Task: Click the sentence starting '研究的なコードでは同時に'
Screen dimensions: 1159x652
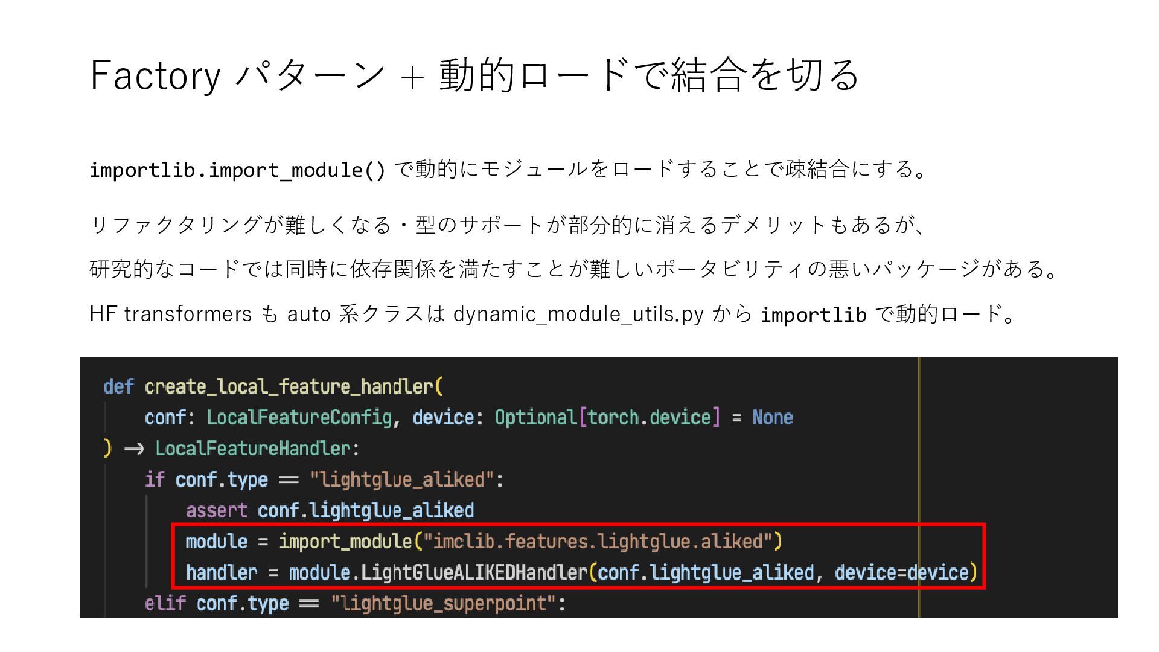Action: (x=574, y=268)
